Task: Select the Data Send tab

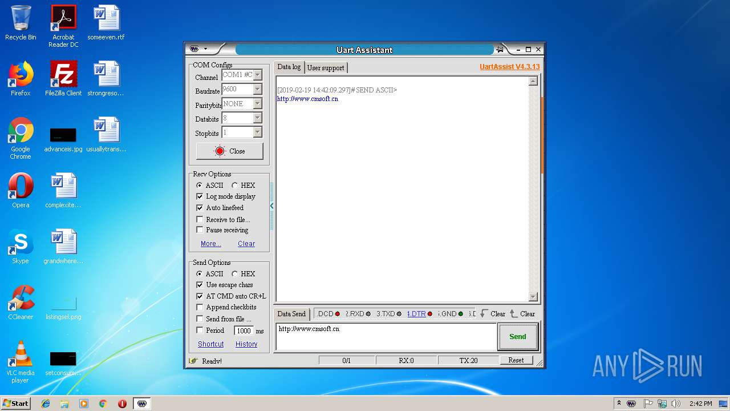Action: pyautogui.click(x=291, y=314)
